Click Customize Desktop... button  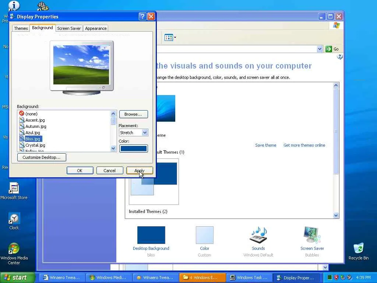point(42,157)
